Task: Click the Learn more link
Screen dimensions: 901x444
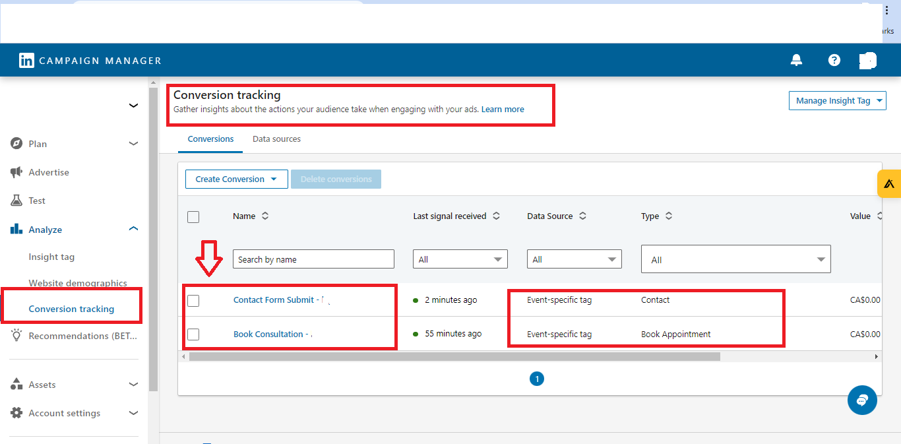Action: [503, 109]
